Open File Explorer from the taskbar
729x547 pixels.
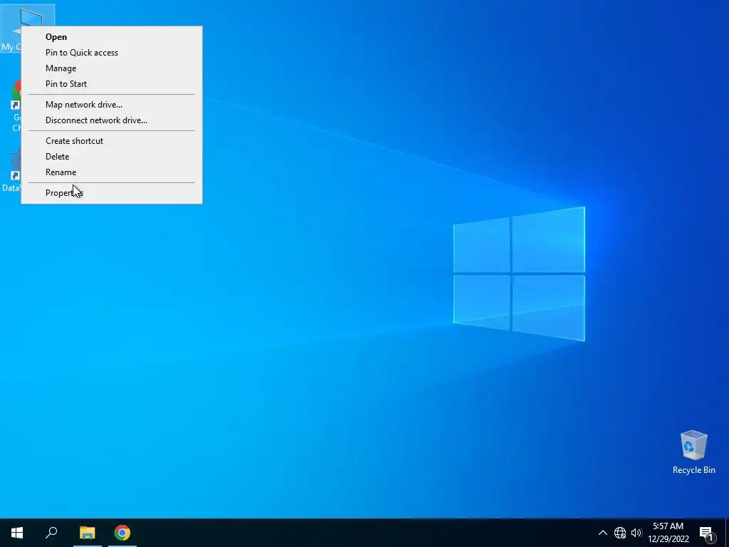pos(87,533)
